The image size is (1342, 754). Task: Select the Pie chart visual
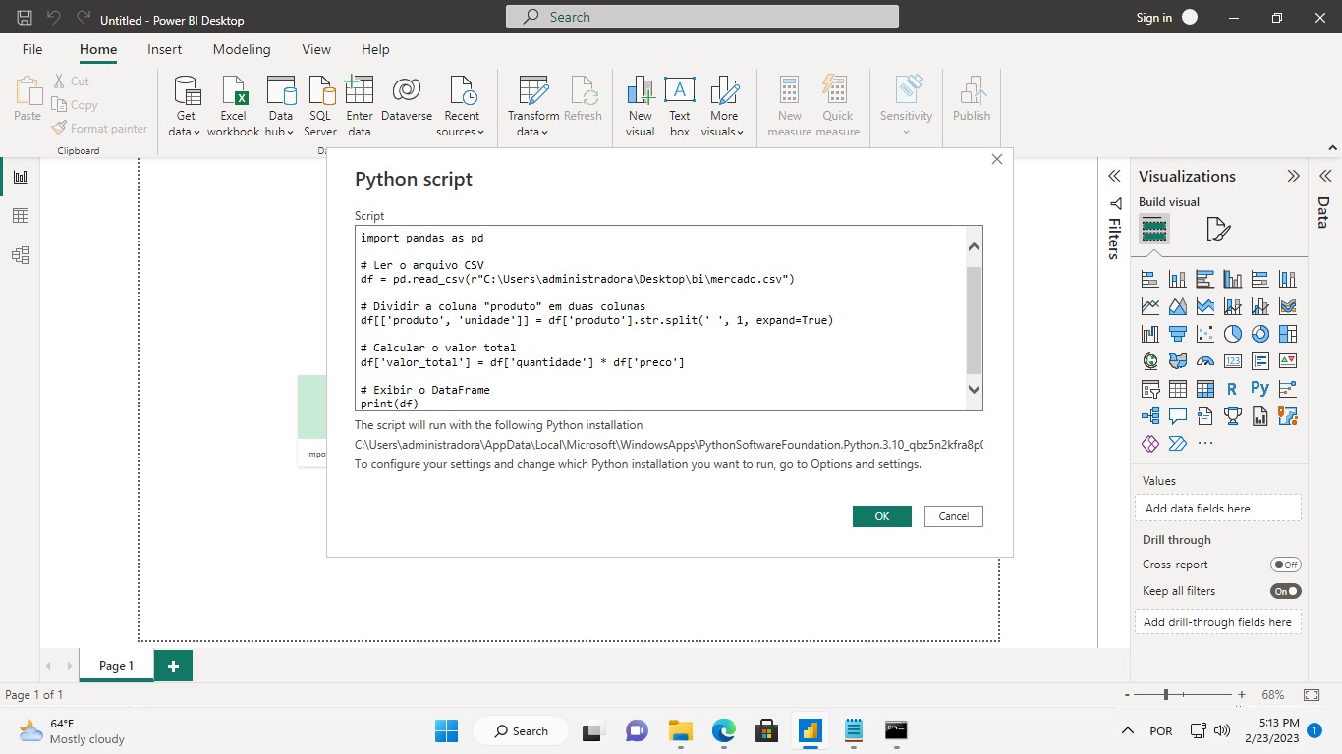tap(1232, 334)
